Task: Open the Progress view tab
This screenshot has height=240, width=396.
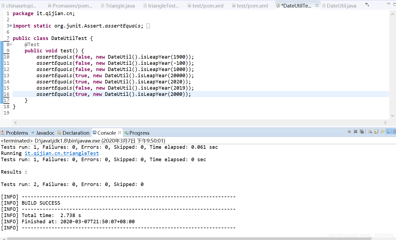Action: click(137, 133)
